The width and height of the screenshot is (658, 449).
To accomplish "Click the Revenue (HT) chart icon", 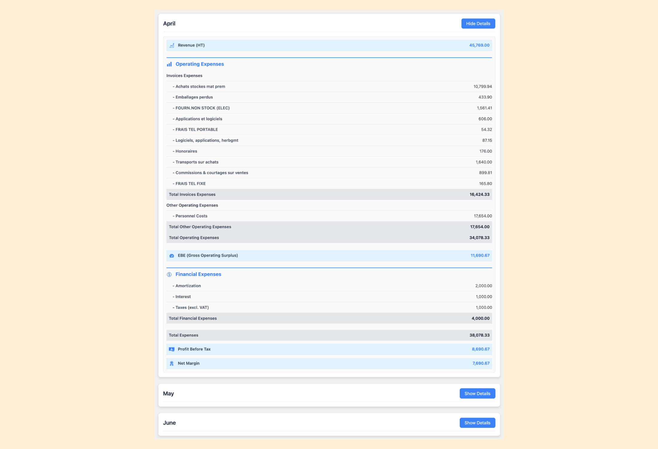I will pyautogui.click(x=172, y=45).
